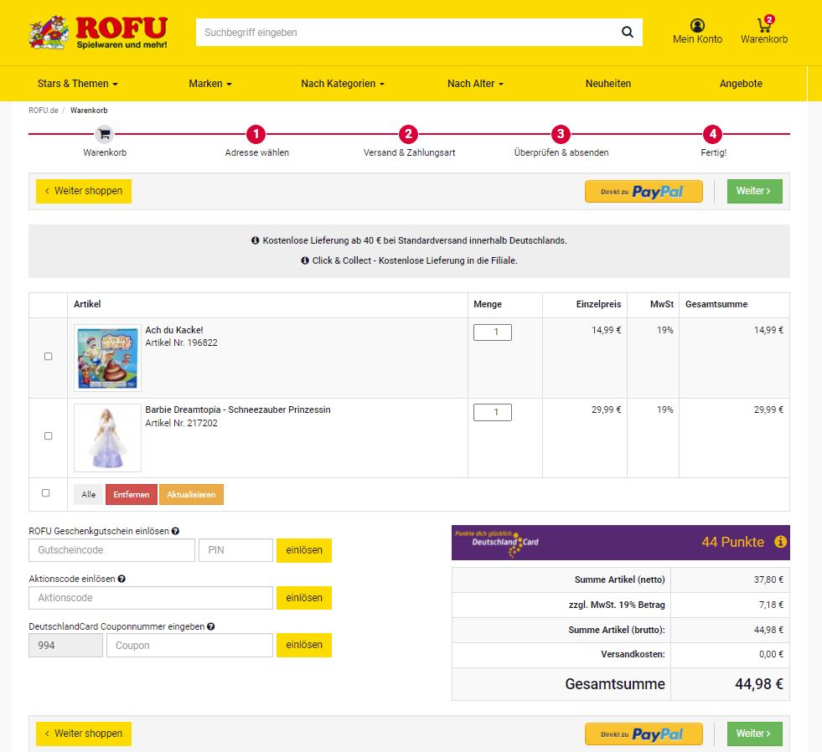
Task: Click einlösen next to Coupon field
Action: (x=304, y=645)
